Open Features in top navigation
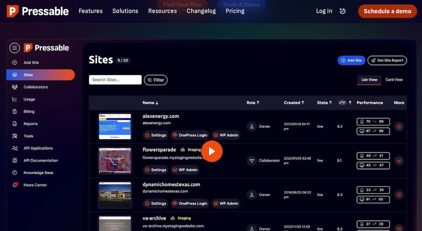This screenshot has width=422, height=231. [91, 11]
